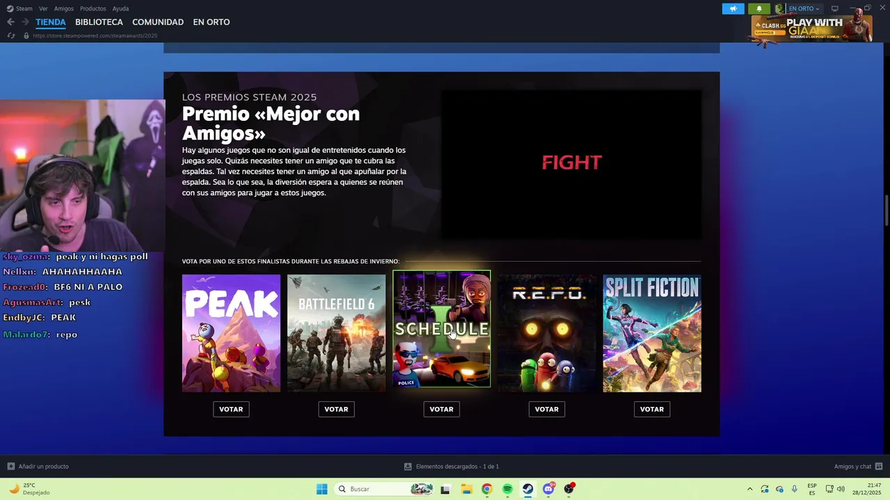This screenshot has width=890, height=500.
Task: Open the Steam menu
Action: click(x=24, y=8)
